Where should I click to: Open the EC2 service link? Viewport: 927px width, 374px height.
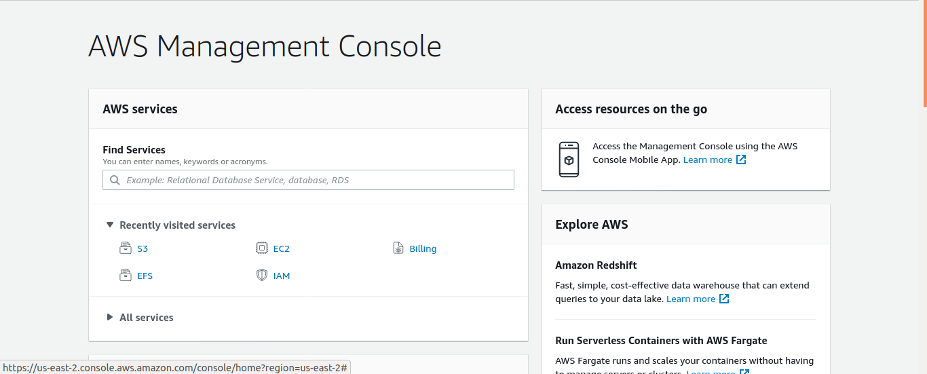[282, 248]
